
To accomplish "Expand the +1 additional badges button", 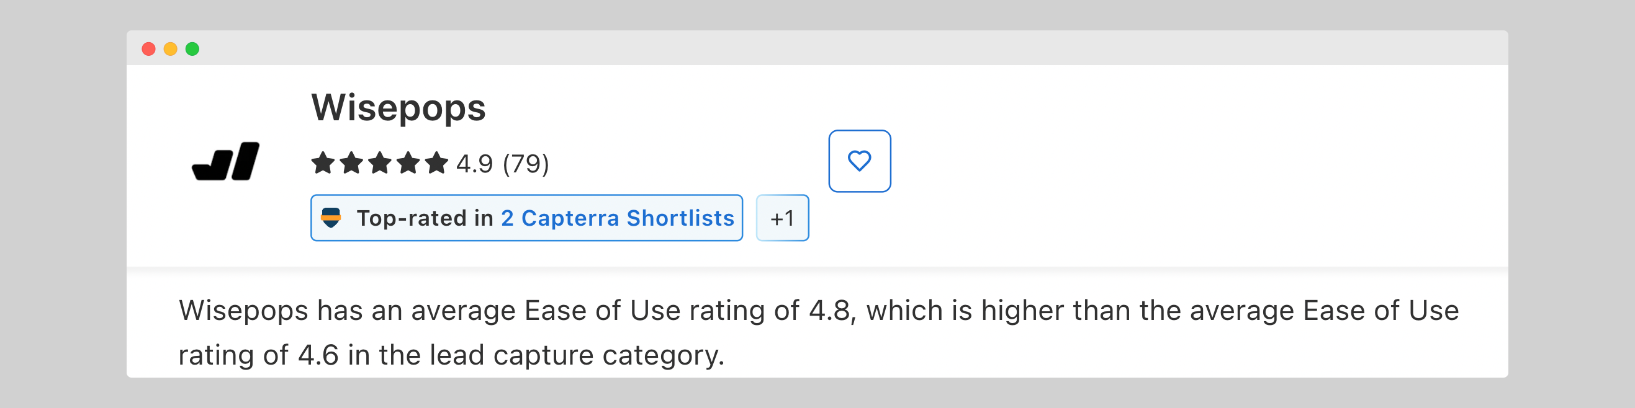I will point(782,218).
